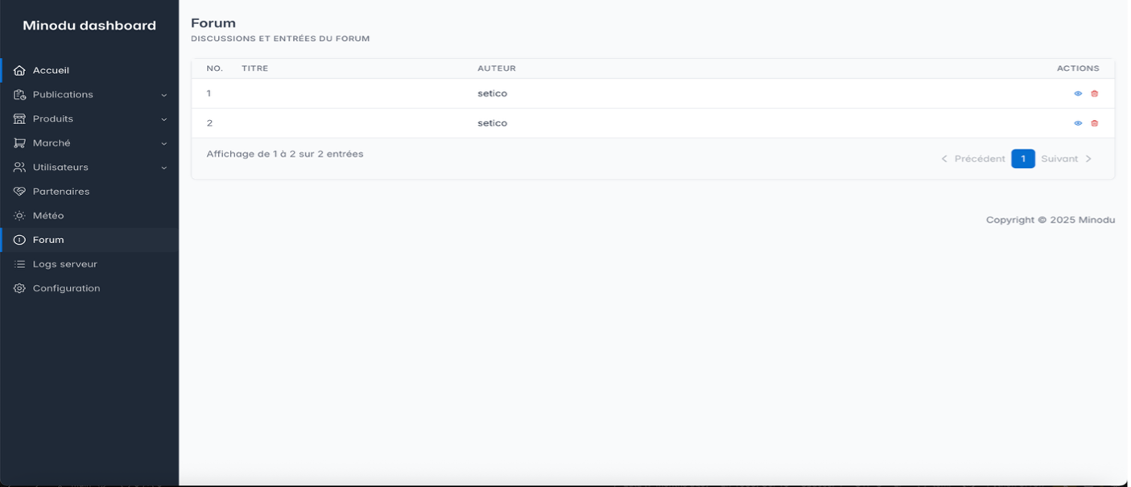The height and width of the screenshot is (487, 1131).
Task: Open the Partenaires menu item
Action: pyautogui.click(x=89, y=192)
